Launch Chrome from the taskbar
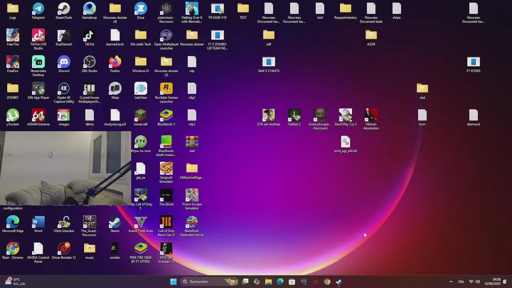Image resolution: width=512 pixels, height=288 pixels. coord(327,282)
